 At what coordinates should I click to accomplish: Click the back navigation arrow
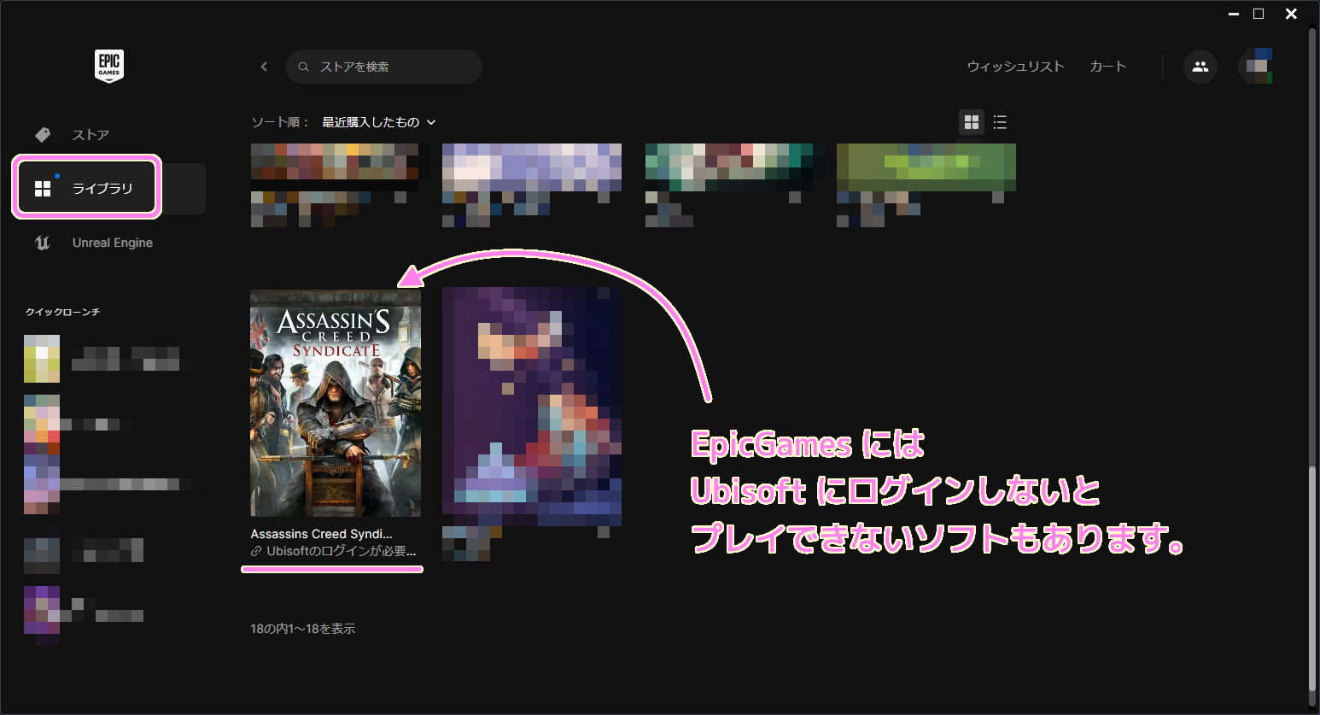click(264, 67)
